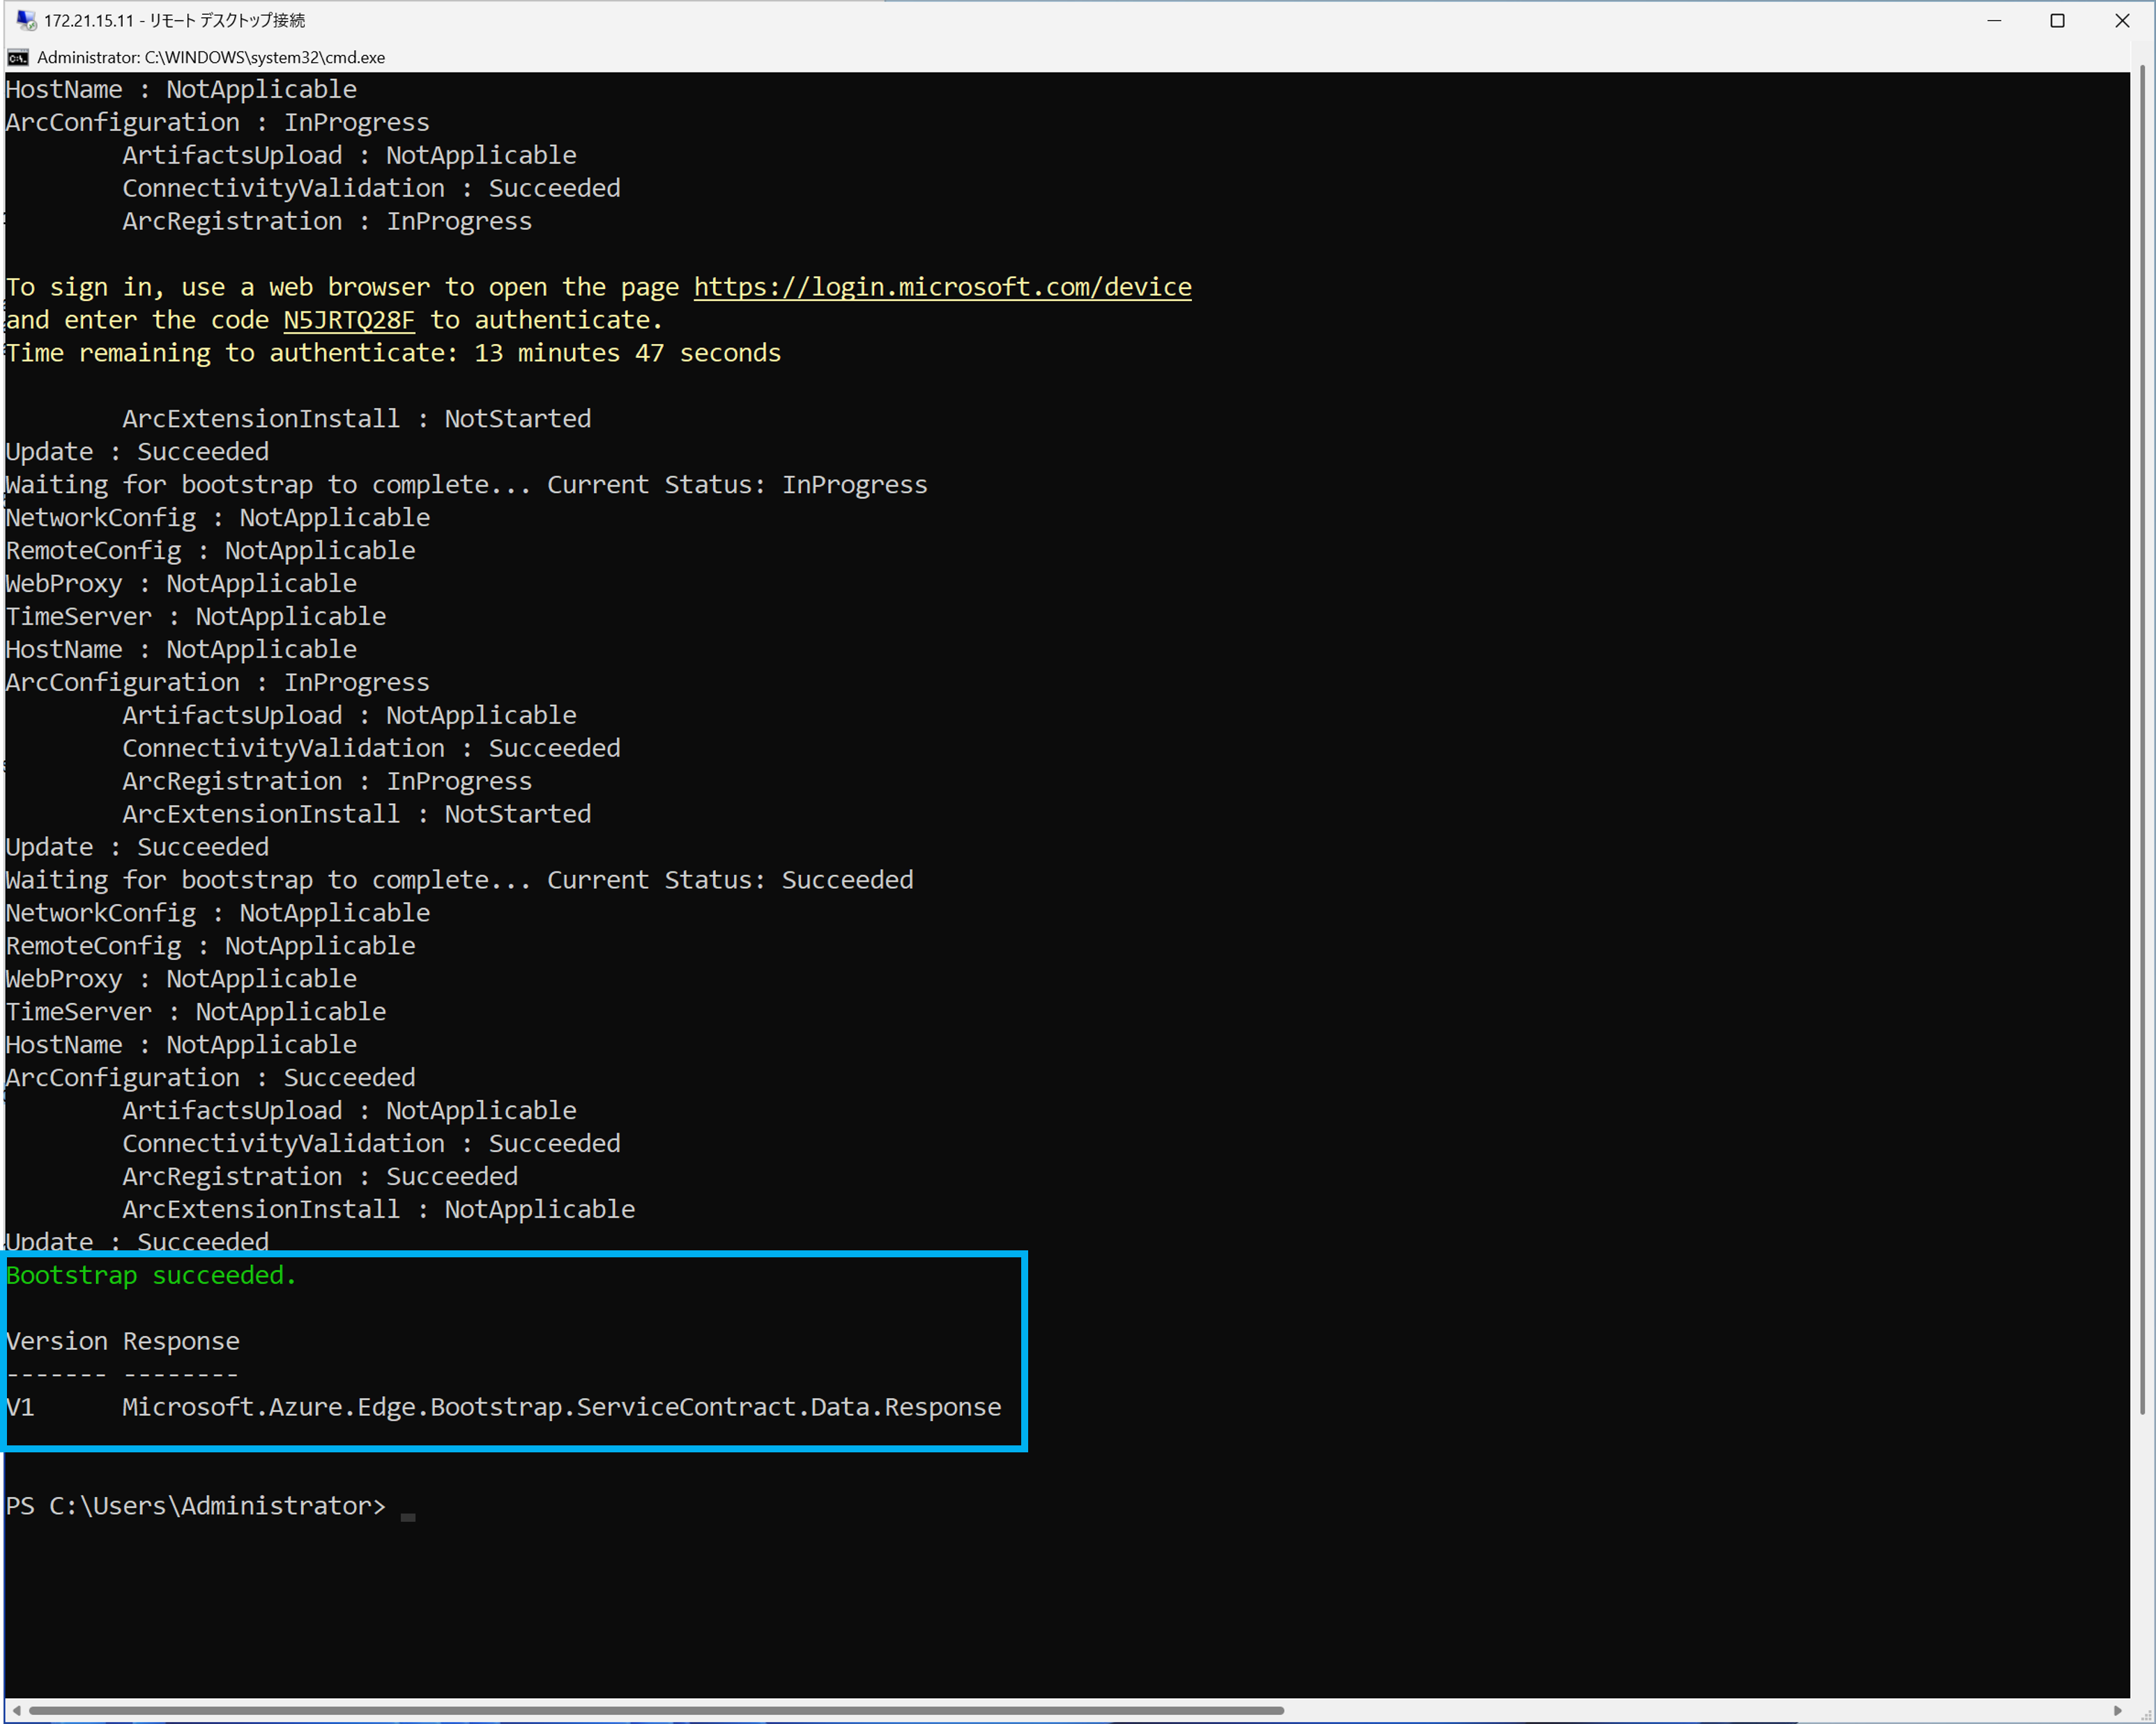Minimize the Remote Desktop window
Image resolution: width=2156 pixels, height=1724 pixels.
coord(1993,20)
